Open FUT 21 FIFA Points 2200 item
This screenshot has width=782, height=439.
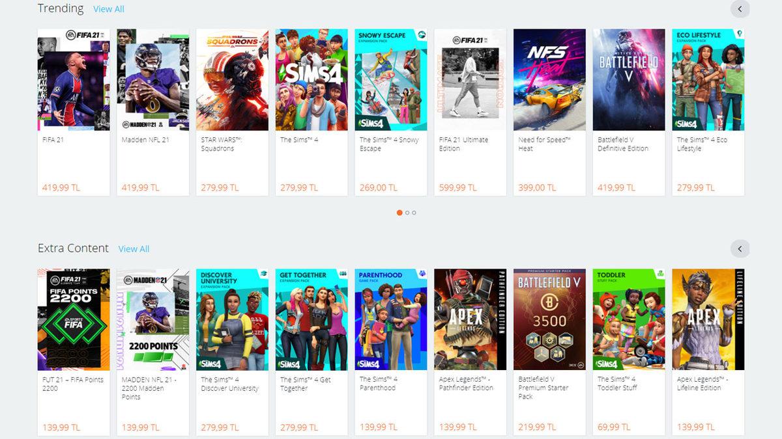(x=74, y=352)
